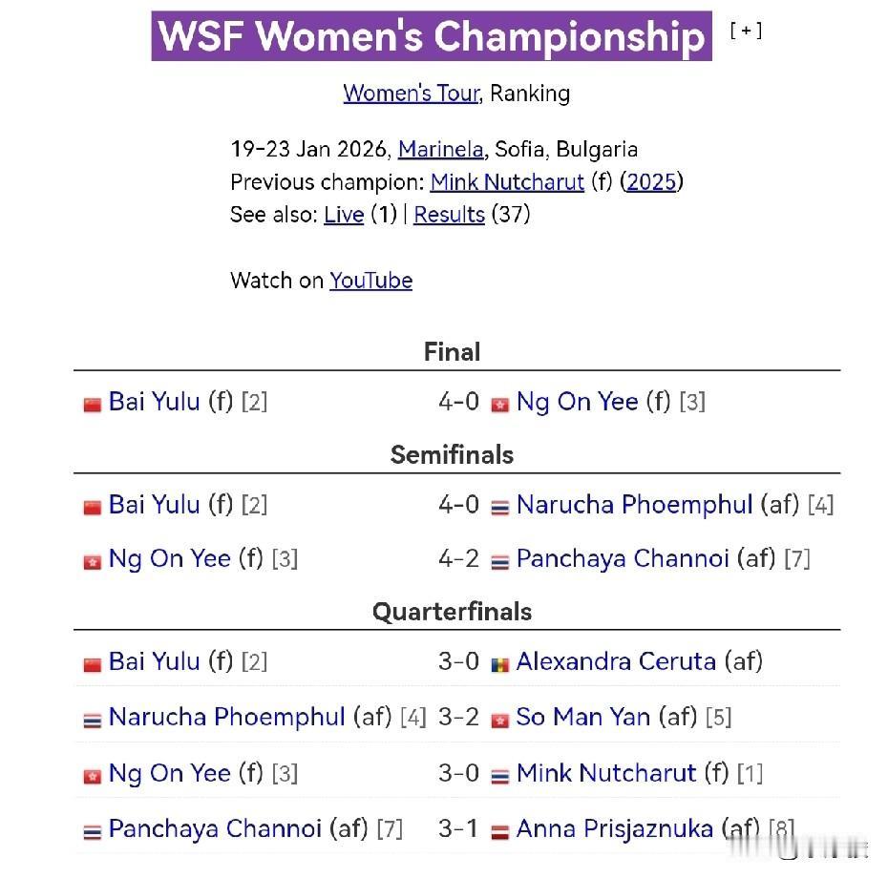
Task: Open the YouTube watch link
Action: click(370, 281)
